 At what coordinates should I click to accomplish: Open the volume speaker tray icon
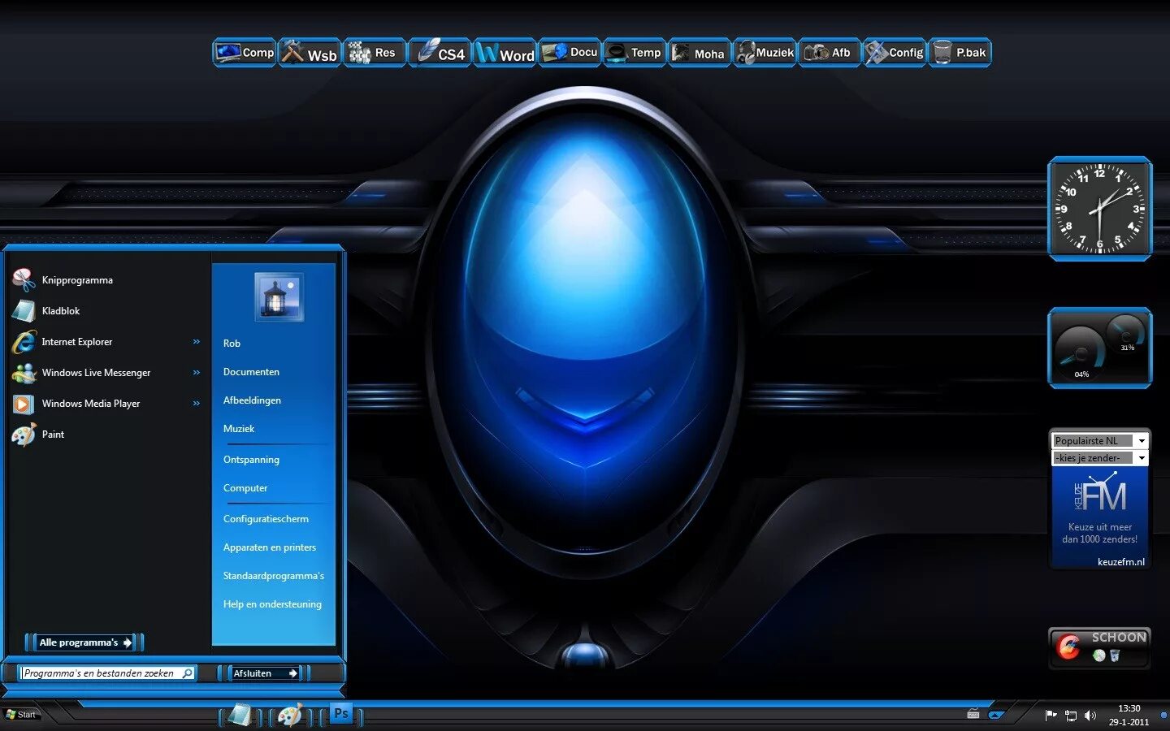(1090, 716)
